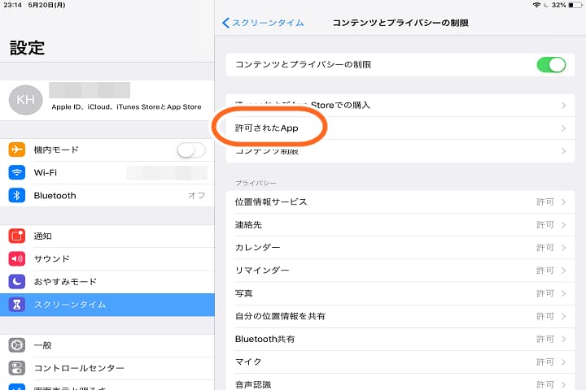Expand 位置情報サービス row chevron

tap(563, 201)
